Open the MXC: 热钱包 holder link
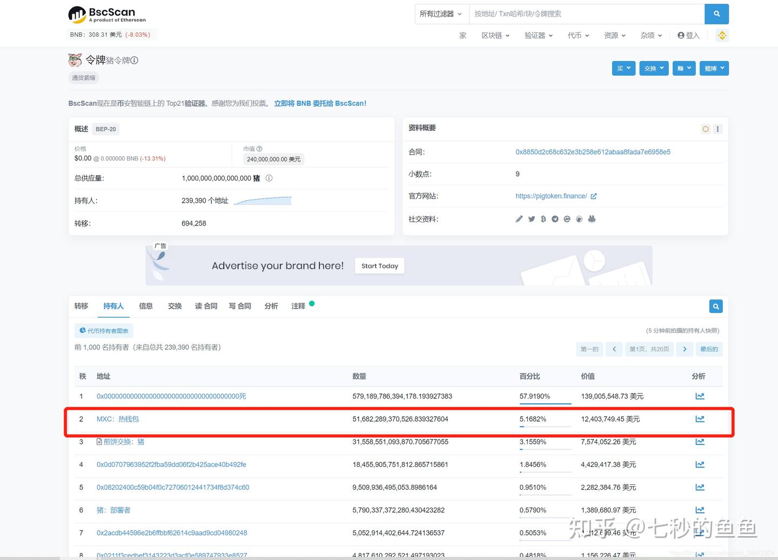The height and width of the screenshot is (560, 778). click(118, 419)
